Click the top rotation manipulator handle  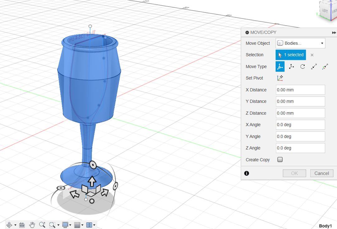tap(93, 165)
